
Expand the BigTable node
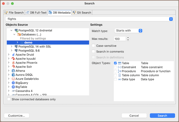coord(9,87)
